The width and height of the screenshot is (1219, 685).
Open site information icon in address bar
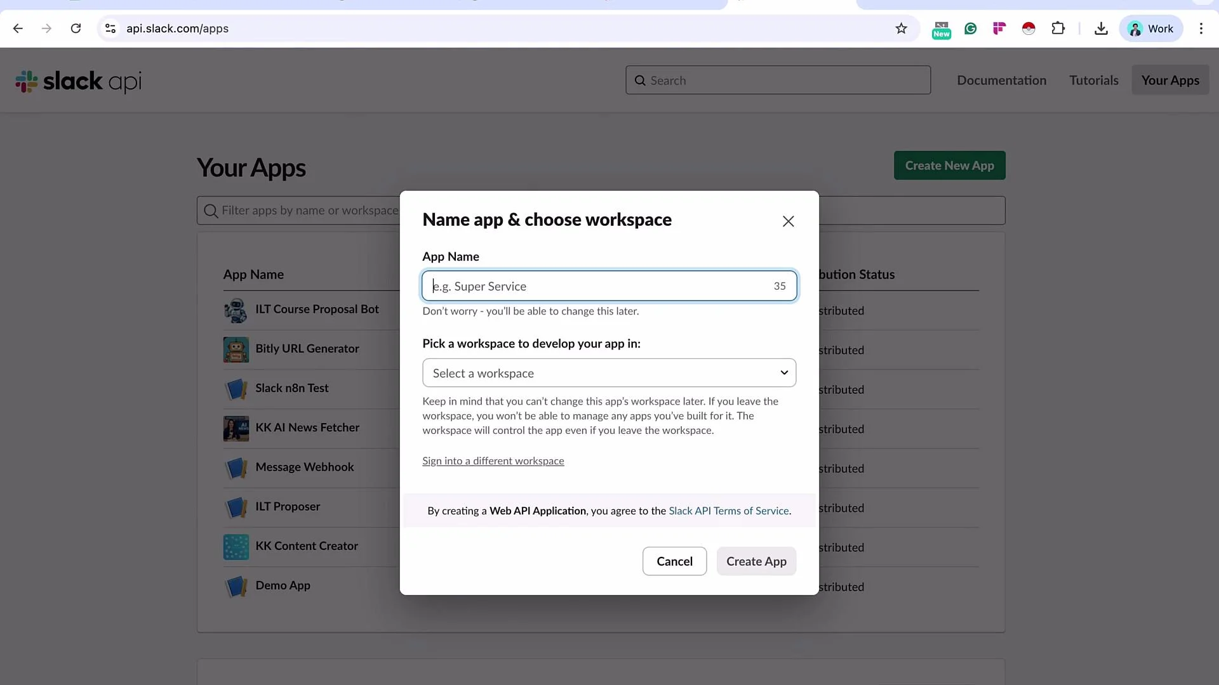(x=110, y=29)
